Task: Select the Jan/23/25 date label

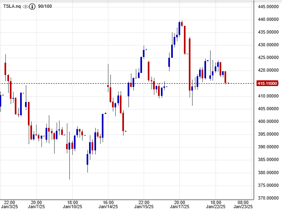Action: coord(243,207)
